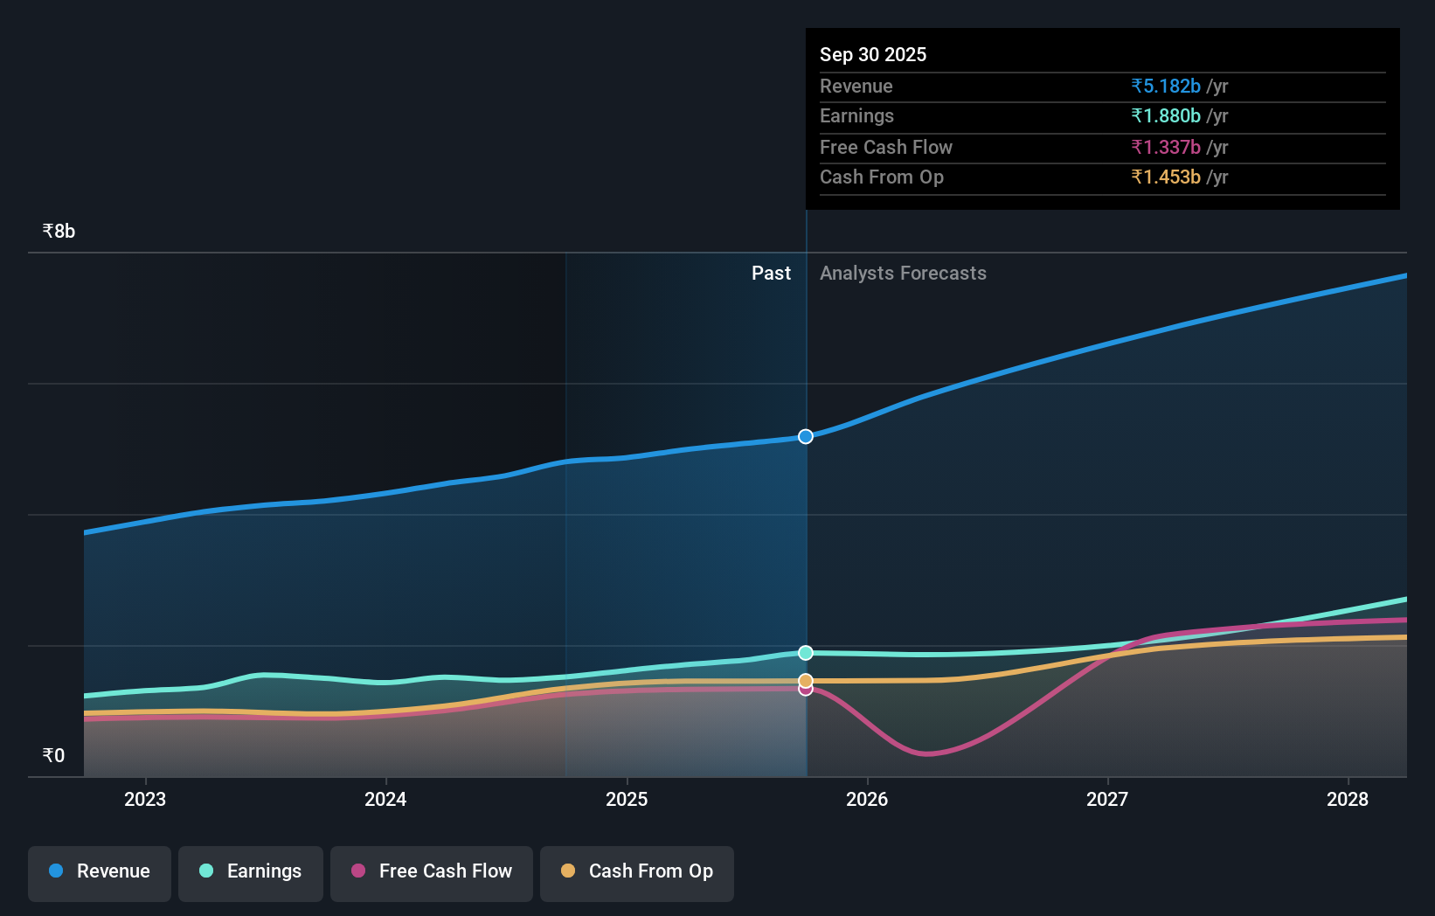This screenshot has height=916, width=1435.
Task: Click the Sep 30 2025 tooltip header
Action: click(x=873, y=54)
